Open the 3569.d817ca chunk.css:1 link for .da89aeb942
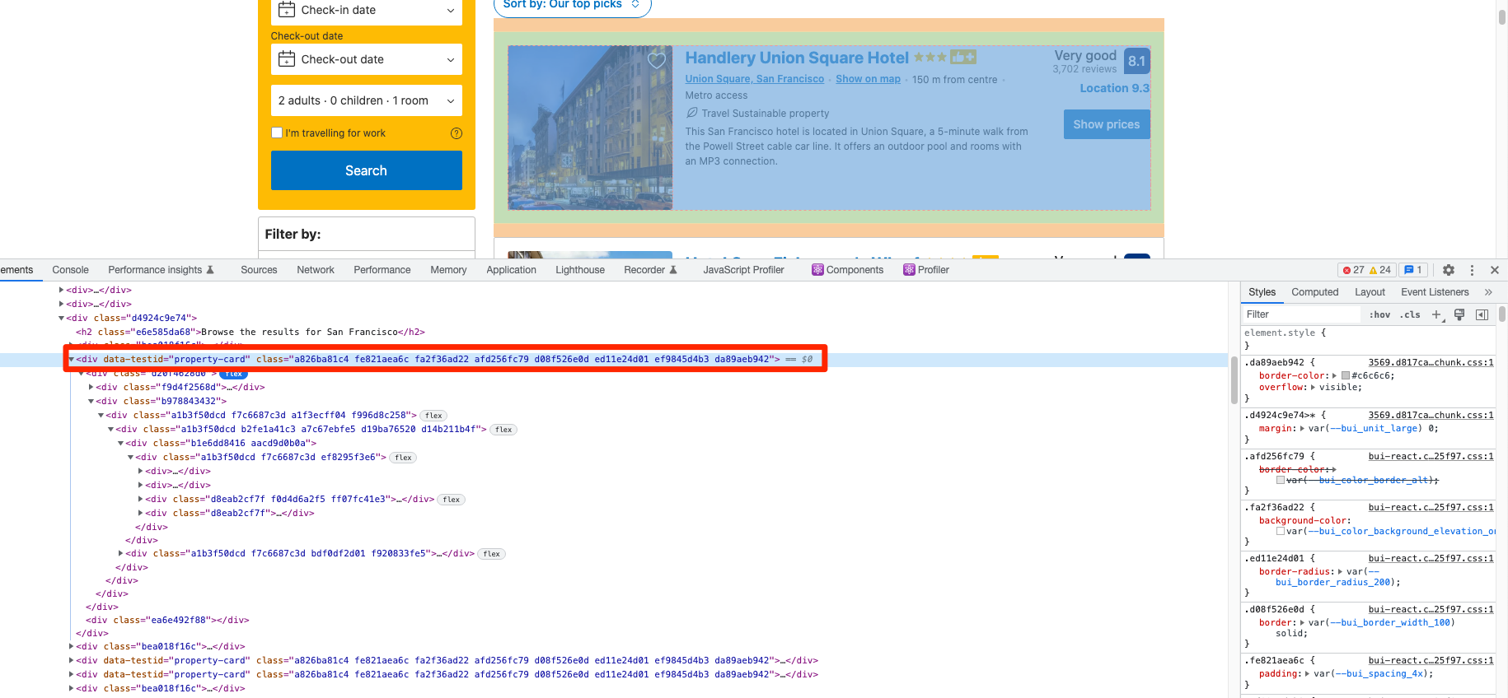 1431,362
